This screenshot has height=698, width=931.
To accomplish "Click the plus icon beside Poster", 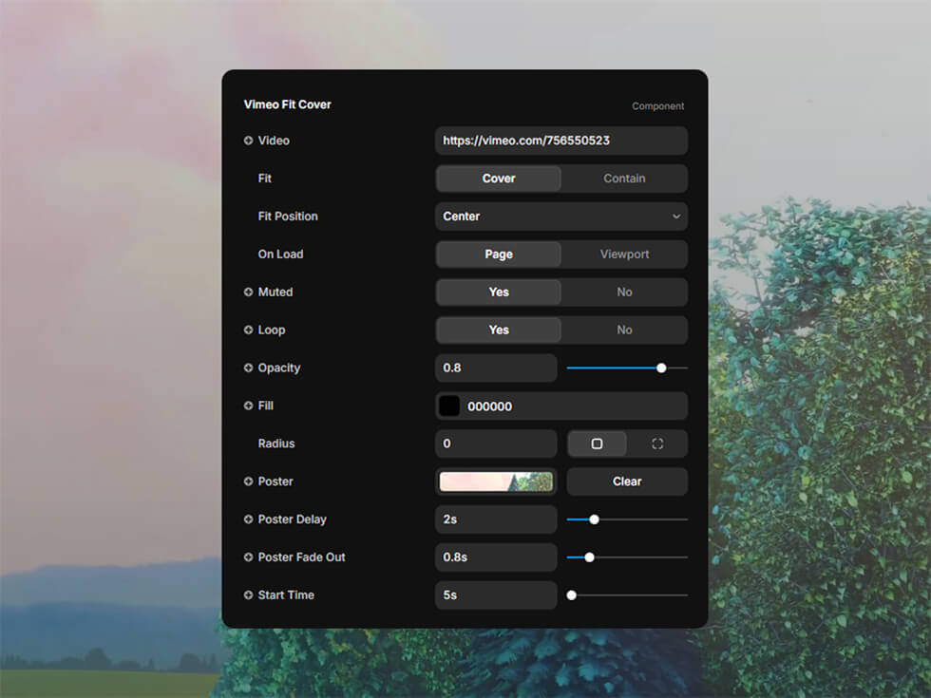I will pyautogui.click(x=248, y=481).
